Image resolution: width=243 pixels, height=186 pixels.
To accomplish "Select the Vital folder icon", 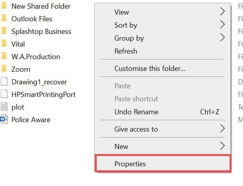I will pos(4,44).
